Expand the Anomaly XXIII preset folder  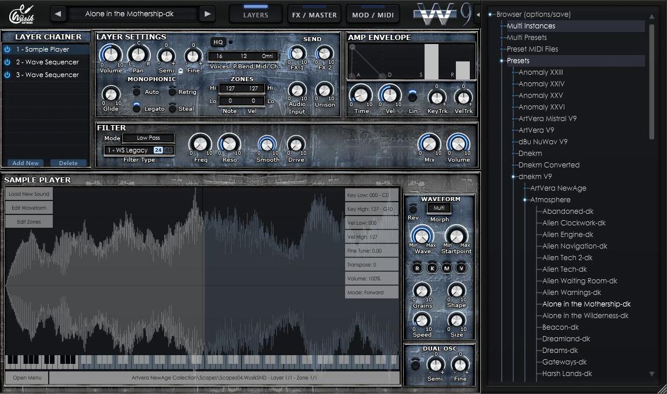tap(513, 72)
